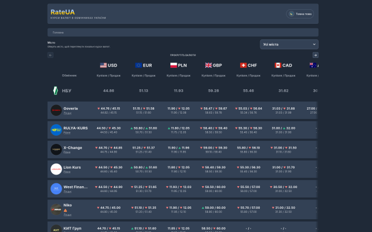Open the RateUA logo home link
This screenshot has width=372, height=232.
[63, 12]
